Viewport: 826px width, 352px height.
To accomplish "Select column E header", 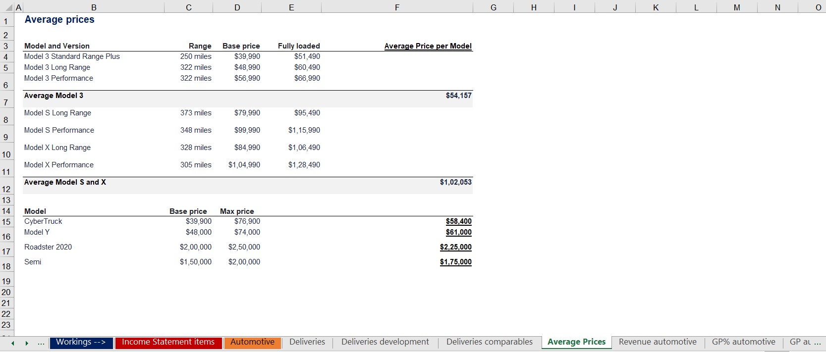I will click(291, 7).
